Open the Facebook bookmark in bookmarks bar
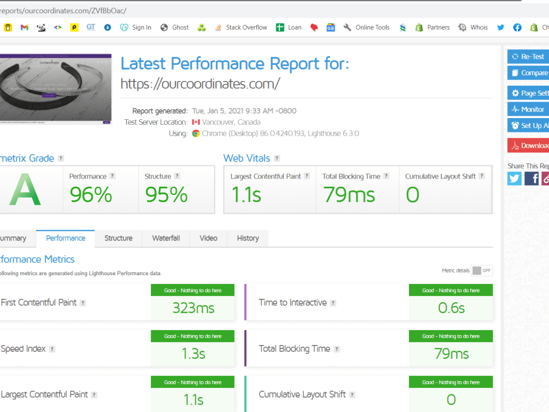Image resolution: width=549 pixels, height=412 pixels. click(517, 27)
